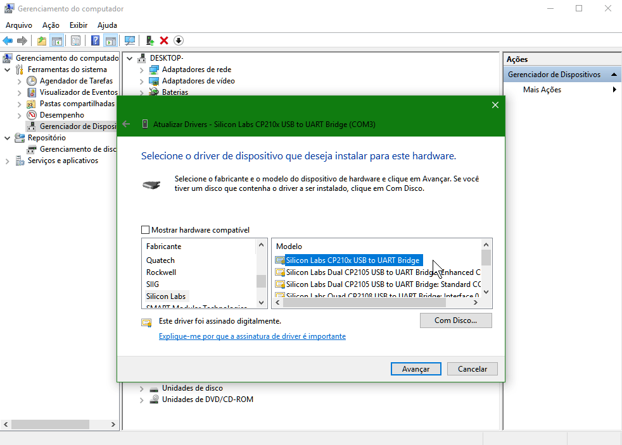Select the Dual CP2105 Enhanced model row
Image resolution: width=622 pixels, height=445 pixels.
click(x=378, y=272)
